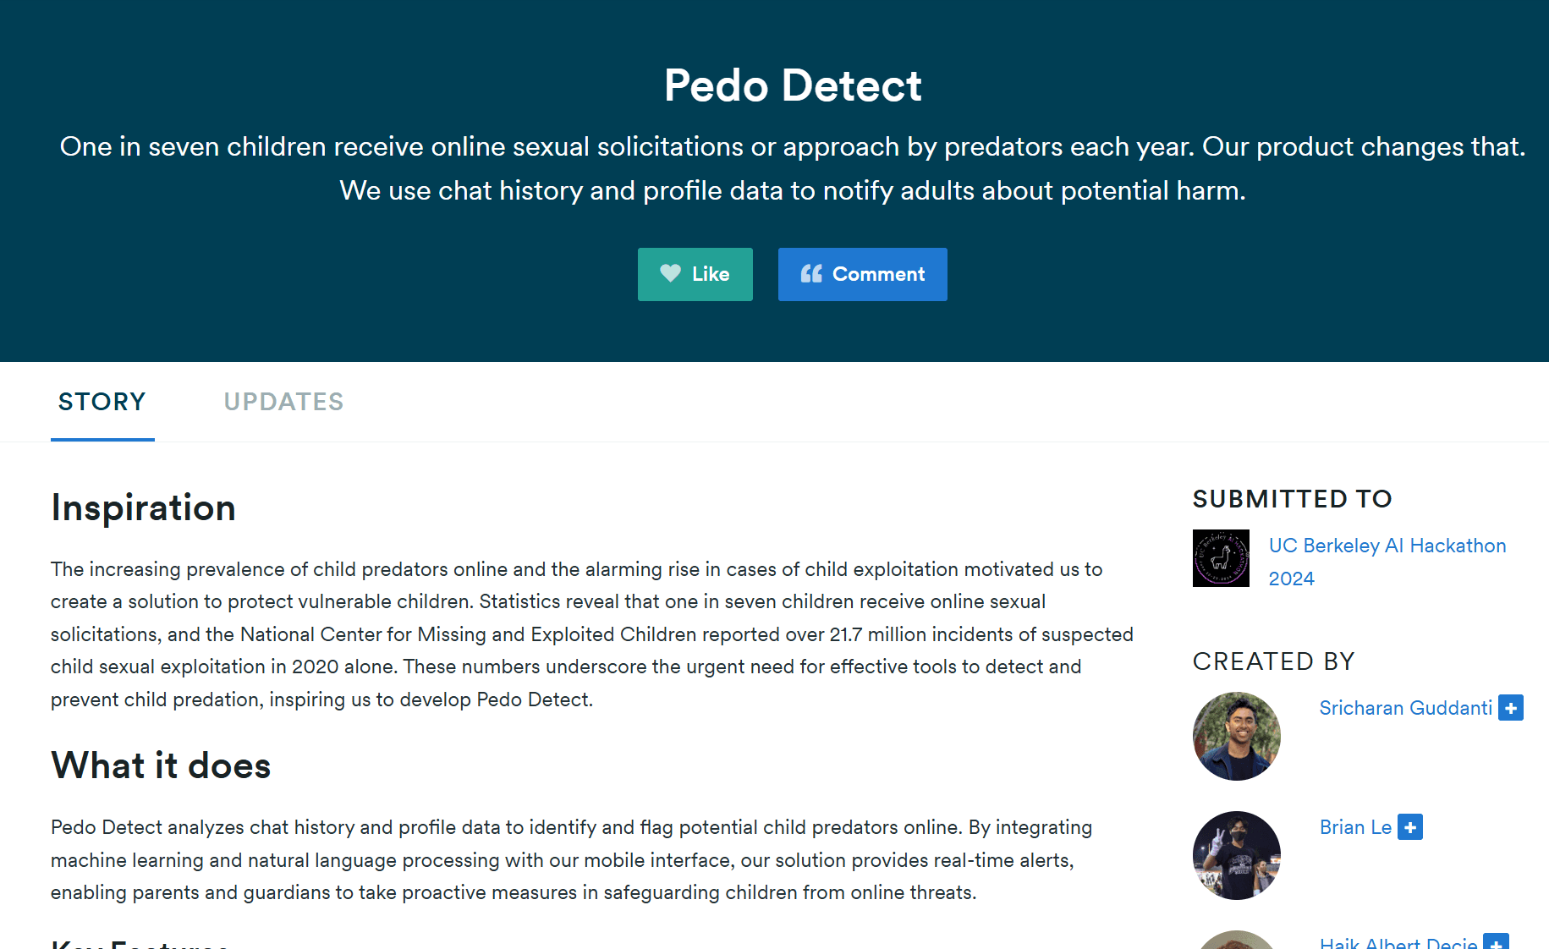1549x949 pixels.
Task: Click the UC Berkeley AI Hackathon logo
Action: click(1221, 558)
